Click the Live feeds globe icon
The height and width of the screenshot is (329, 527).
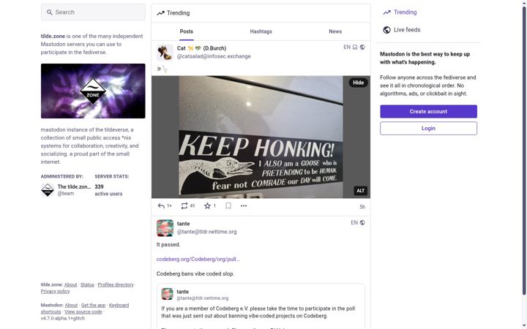coord(387,30)
